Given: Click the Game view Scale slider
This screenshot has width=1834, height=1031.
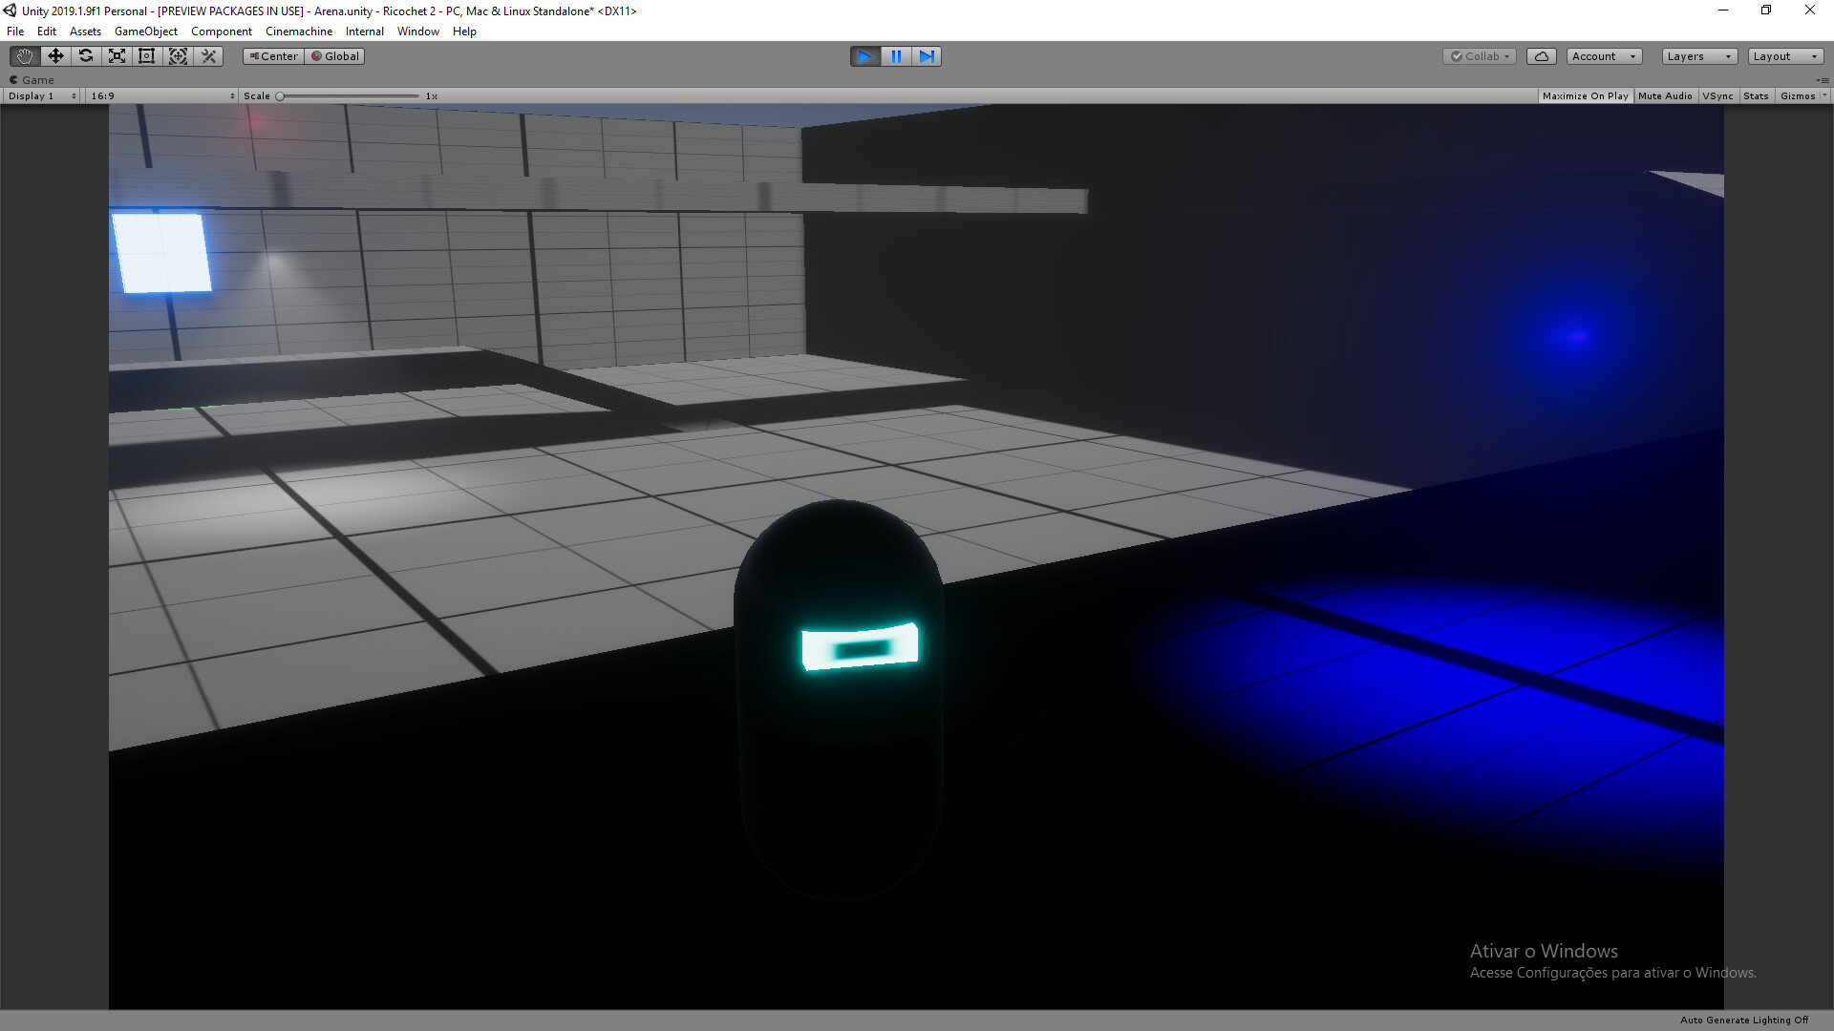Looking at the screenshot, I should [x=349, y=96].
